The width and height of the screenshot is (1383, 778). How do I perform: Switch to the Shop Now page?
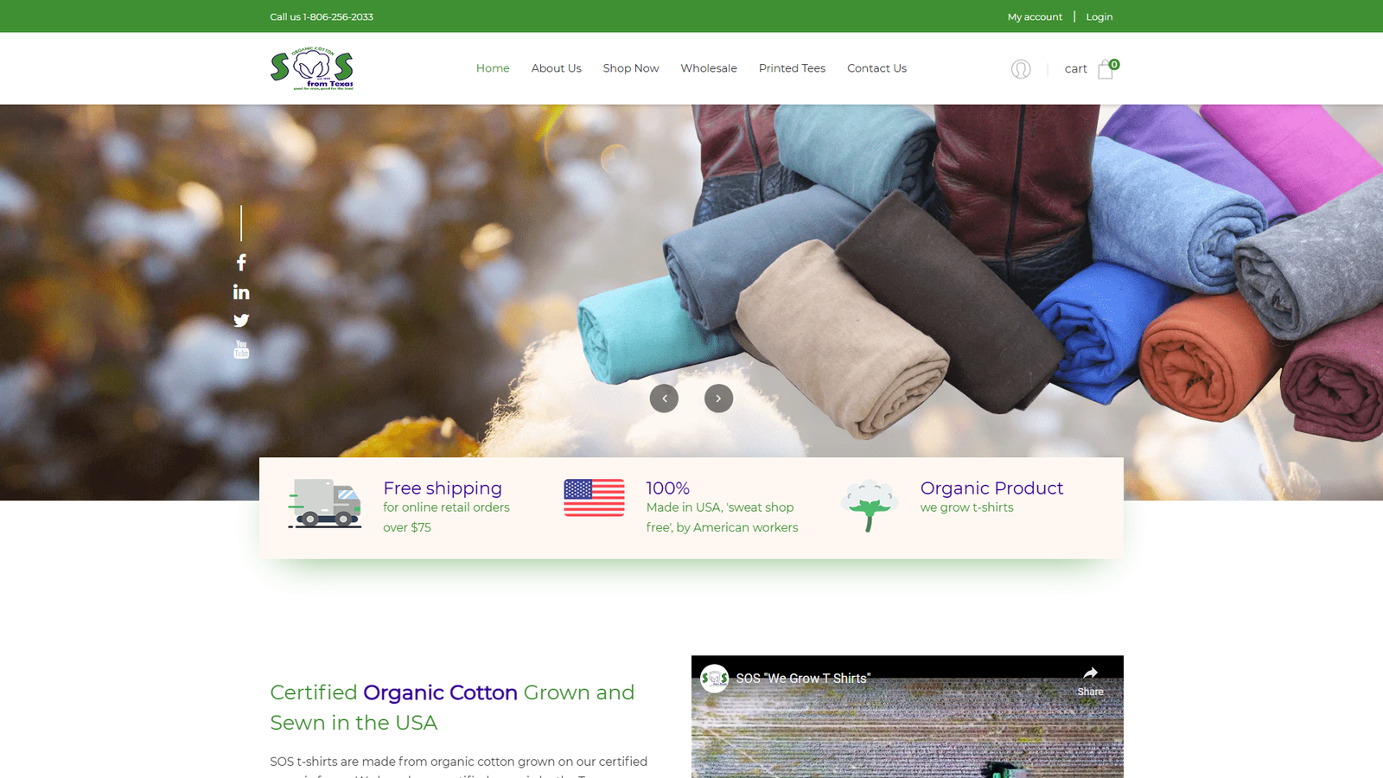click(631, 68)
